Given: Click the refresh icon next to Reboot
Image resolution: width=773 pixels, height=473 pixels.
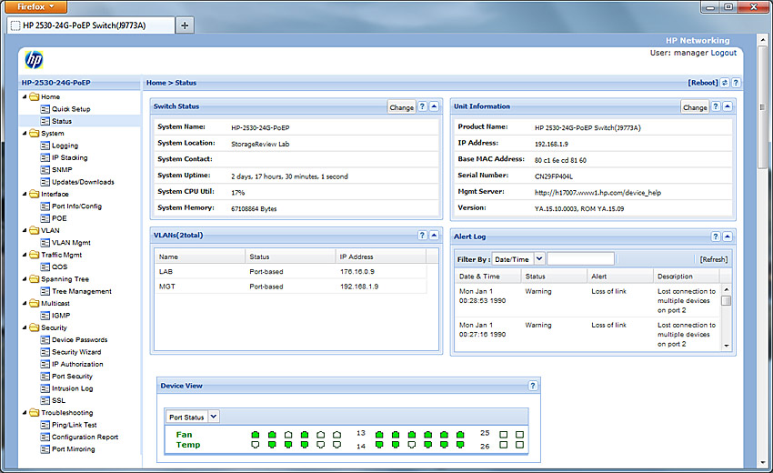Looking at the screenshot, I should point(725,83).
